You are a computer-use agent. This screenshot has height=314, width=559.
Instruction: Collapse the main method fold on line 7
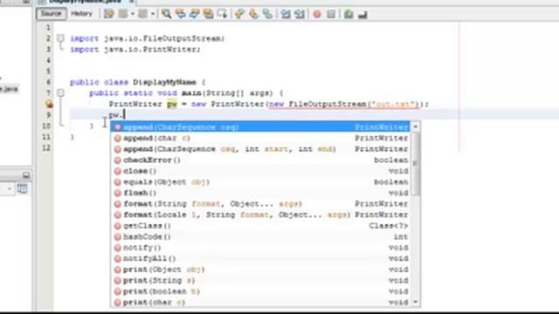[60, 93]
